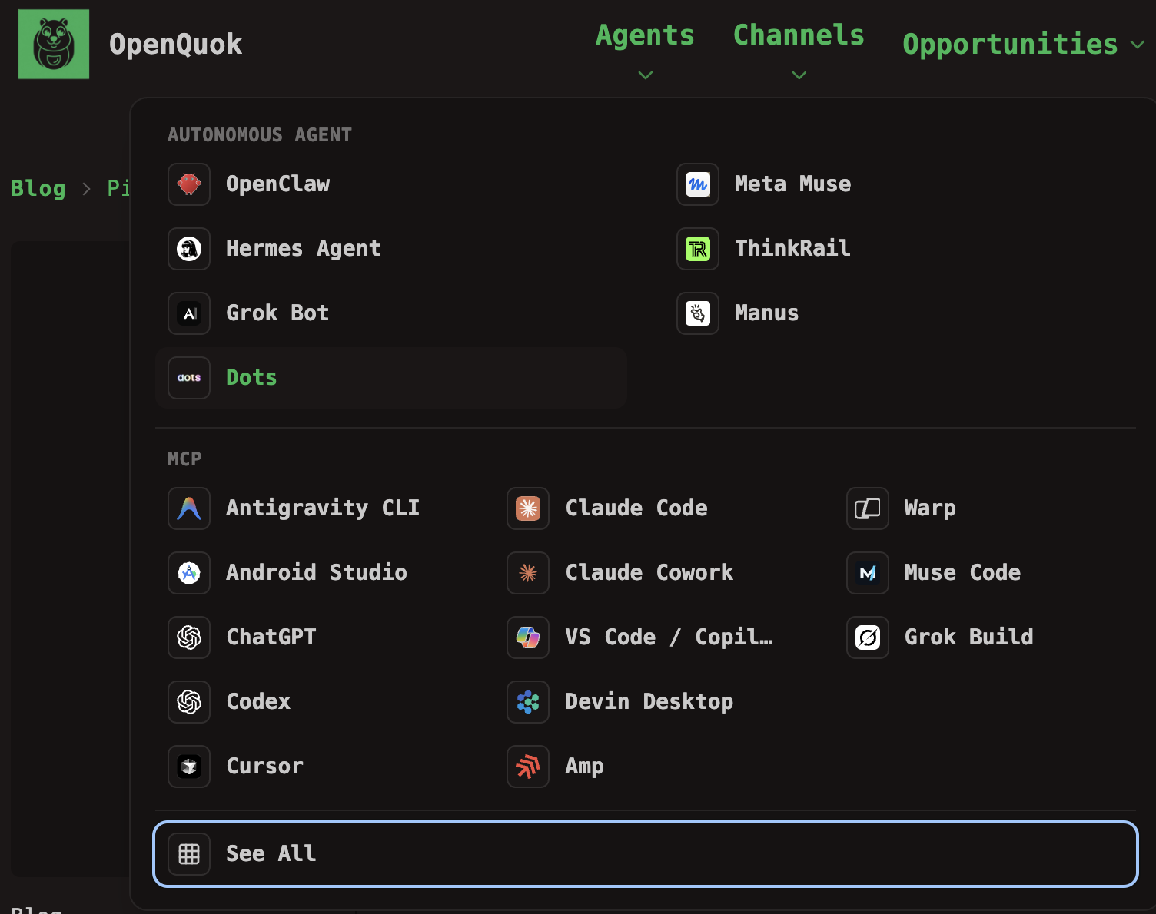Click the Claude Code icon
Image resolution: width=1156 pixels, height=914 pixels.
click(x=528, y=508)
